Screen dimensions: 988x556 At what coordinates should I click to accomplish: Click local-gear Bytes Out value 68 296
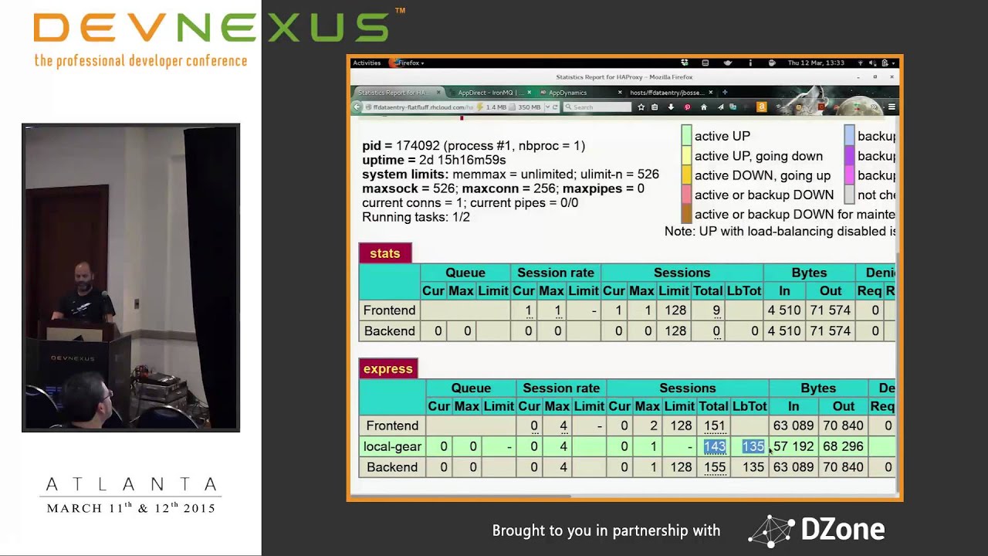843,446
